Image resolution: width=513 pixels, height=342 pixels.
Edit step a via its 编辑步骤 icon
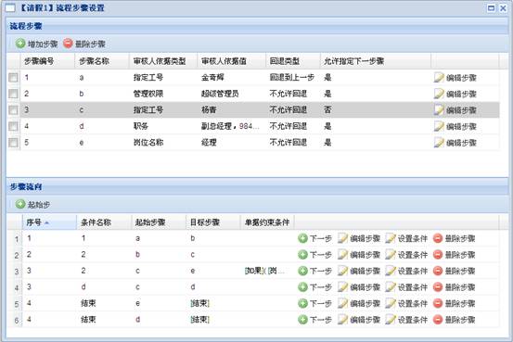tap(455, 78)
